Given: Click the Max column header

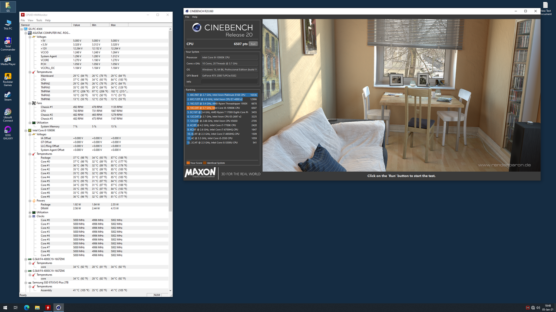Looking at the screenshot, I should (119, 25).
